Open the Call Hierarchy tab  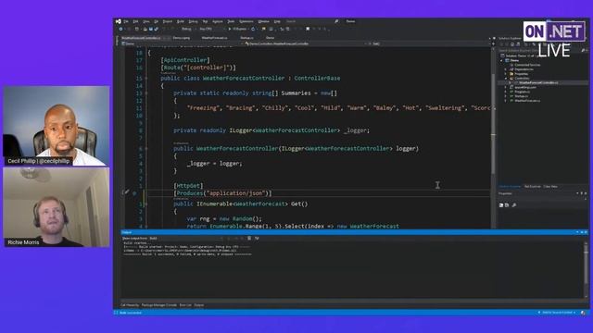tap(130, 305)
